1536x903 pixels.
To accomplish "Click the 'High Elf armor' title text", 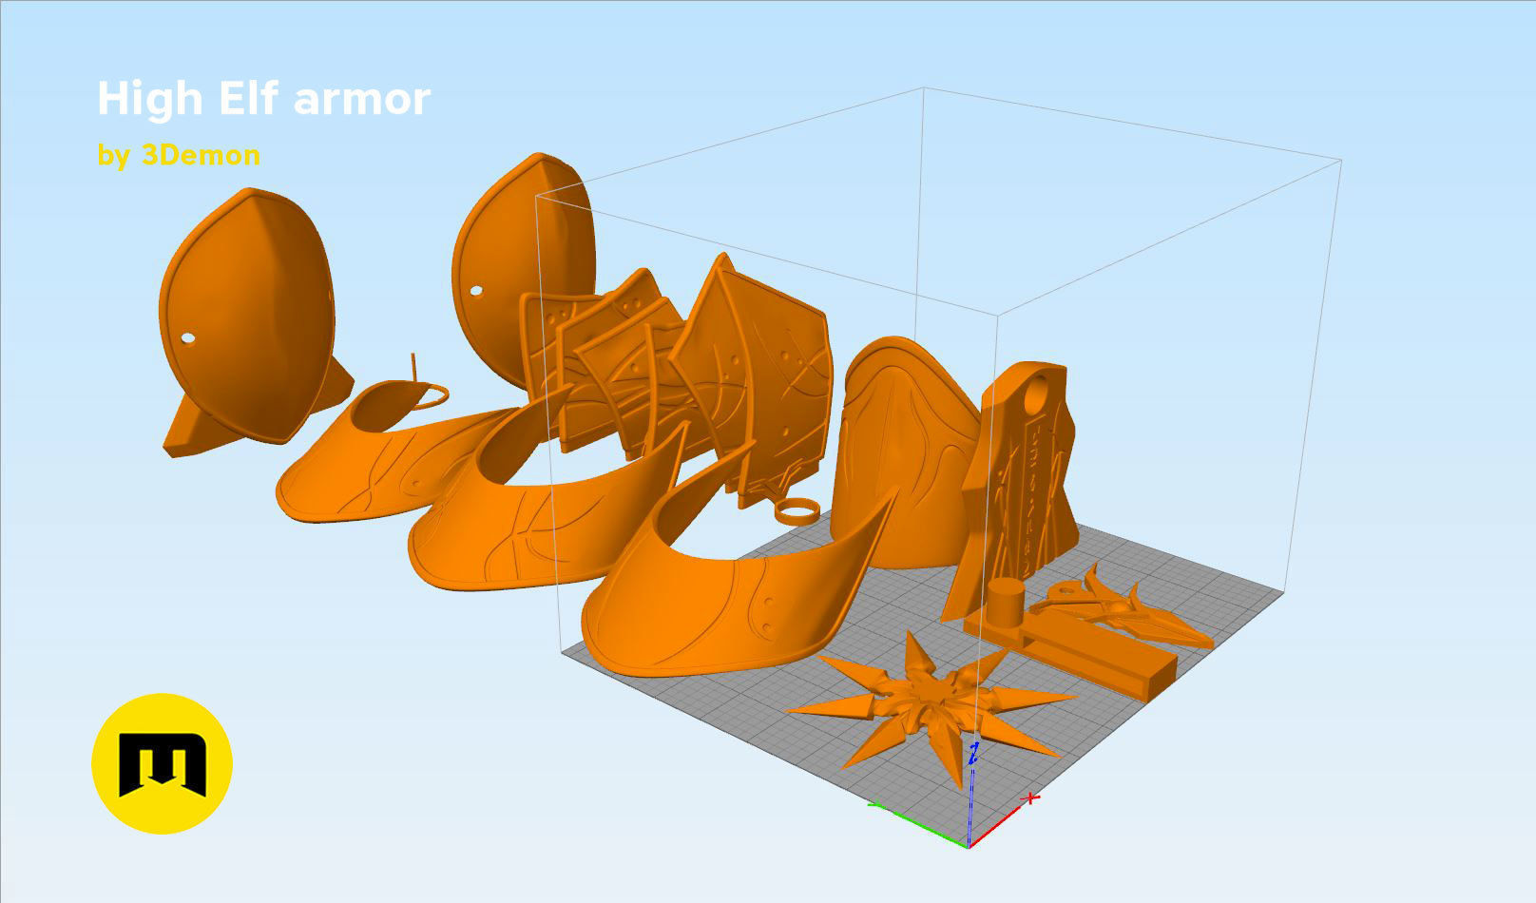I will [x=264, y=100].
